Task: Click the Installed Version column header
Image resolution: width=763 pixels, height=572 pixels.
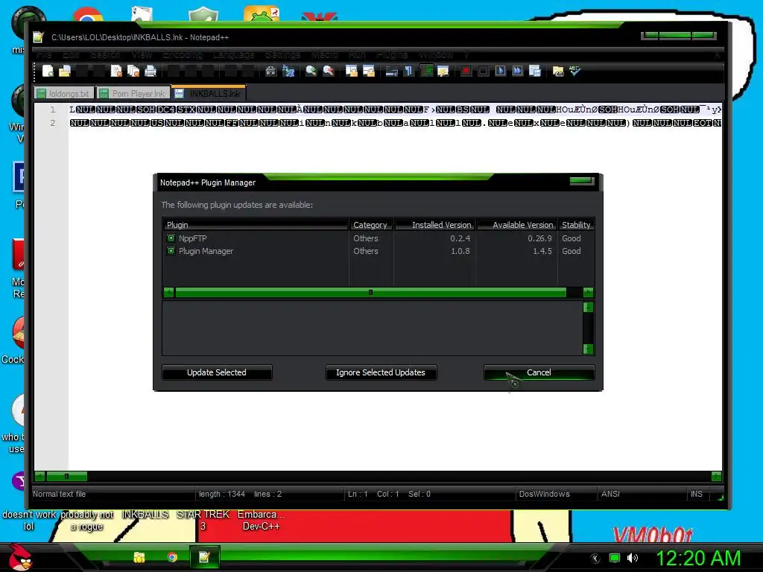Action: (435, 225)
